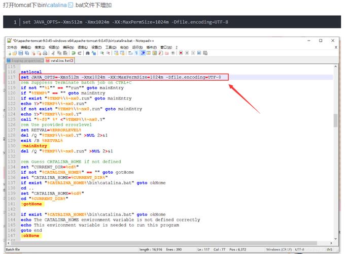347x254 pixels.
Task: Click the vertical scrollbar thumb in editor
Action: 335,121
